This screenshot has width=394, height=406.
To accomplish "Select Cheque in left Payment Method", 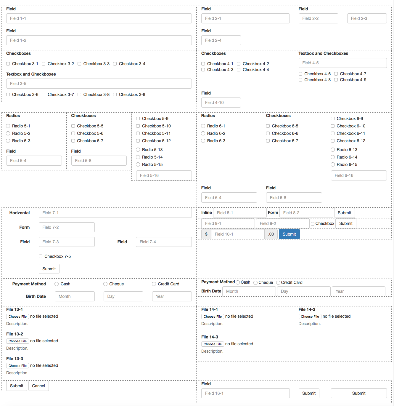I will (x=105, y=284).
